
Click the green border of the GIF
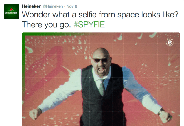click(x=24, y=59)
